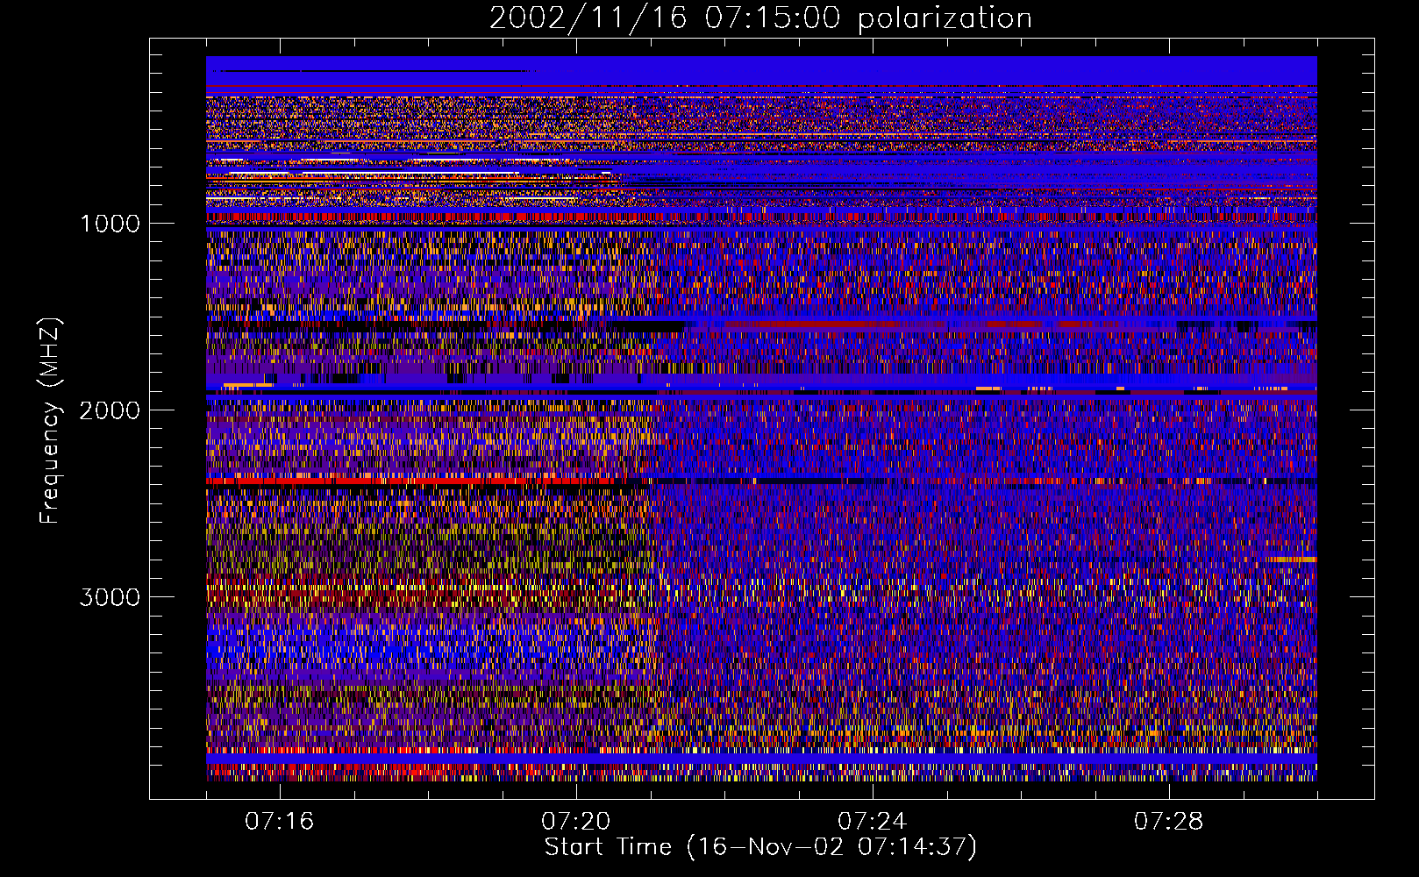1419x877 pixels.
Task: Click the 07:24 time axis label
Action: pos(873,821)
